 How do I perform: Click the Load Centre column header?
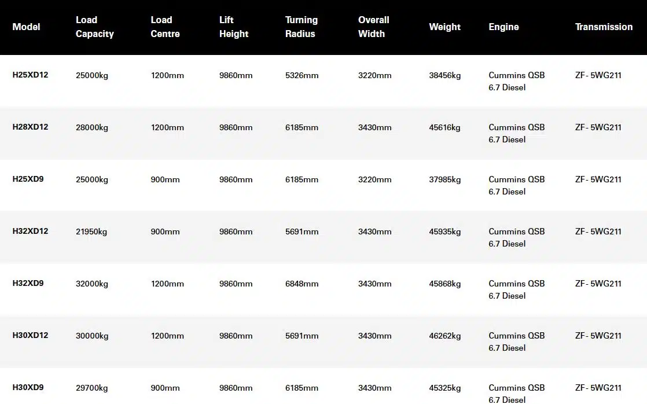coord(165,27)
